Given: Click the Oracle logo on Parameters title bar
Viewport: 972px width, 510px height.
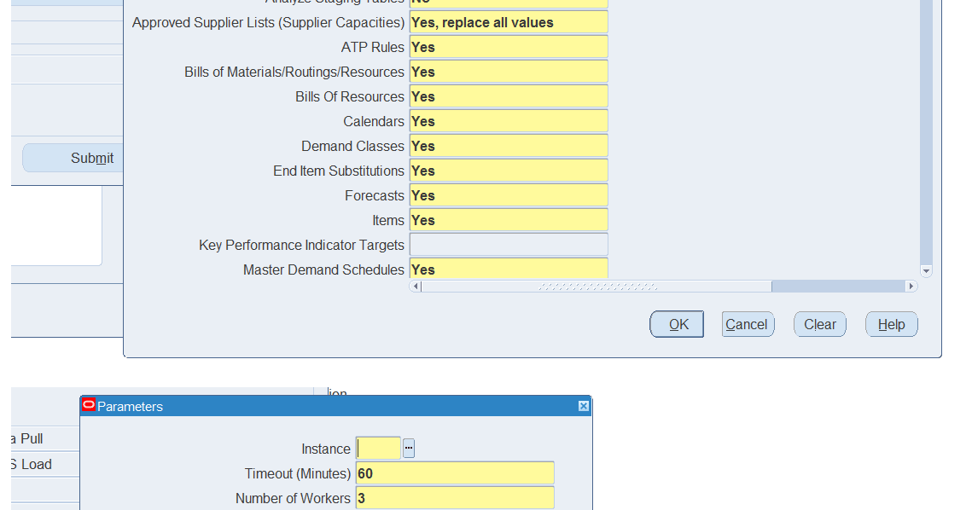Looking at the screenshot, I should coord(89,405).
